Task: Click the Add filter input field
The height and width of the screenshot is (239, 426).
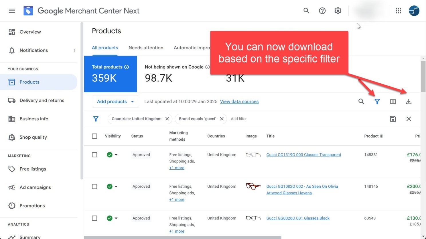Action: pyautogui.click(x=239, y=119)
